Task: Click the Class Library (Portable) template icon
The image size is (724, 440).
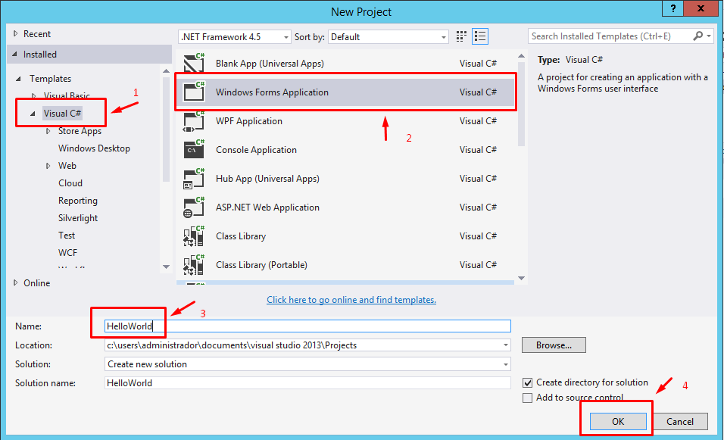Action: [194, 264]
